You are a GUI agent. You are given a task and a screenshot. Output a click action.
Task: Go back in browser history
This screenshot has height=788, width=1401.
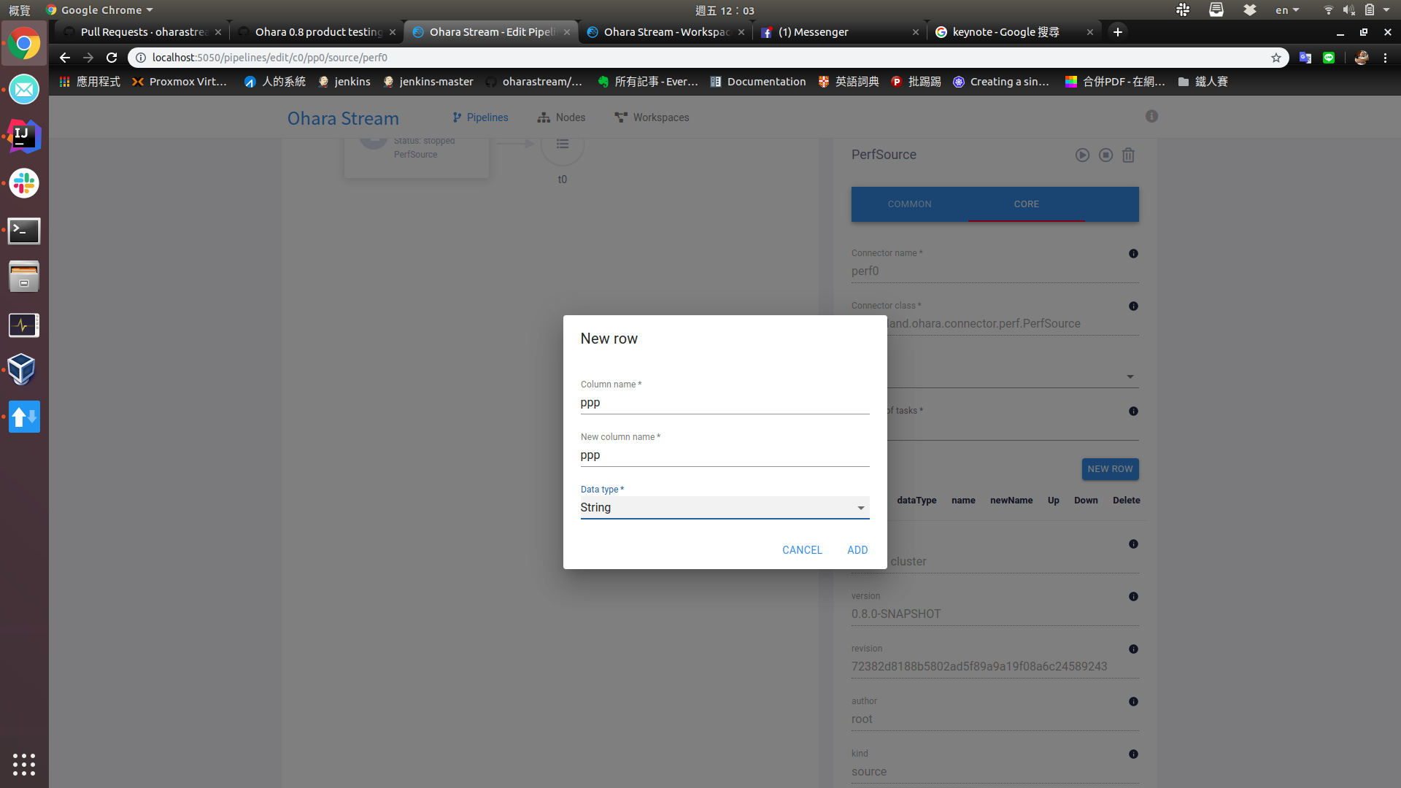point(65,58)
